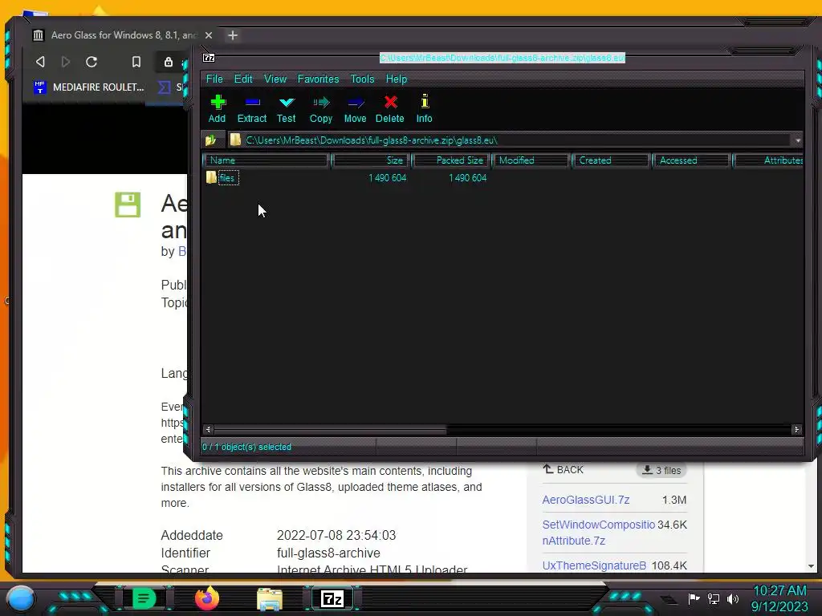Open the UxThemeSignatureB link
This screenshot has height=616, width=822.
594,565
